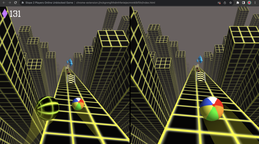Reload the Slope game page
The width and height of the screenshot is (259, 144).
16,3
